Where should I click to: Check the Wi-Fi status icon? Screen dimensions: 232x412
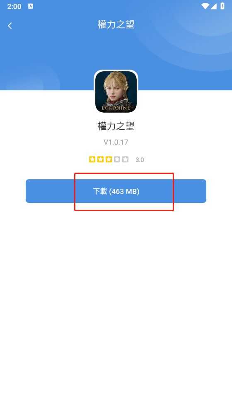[205, 6]
